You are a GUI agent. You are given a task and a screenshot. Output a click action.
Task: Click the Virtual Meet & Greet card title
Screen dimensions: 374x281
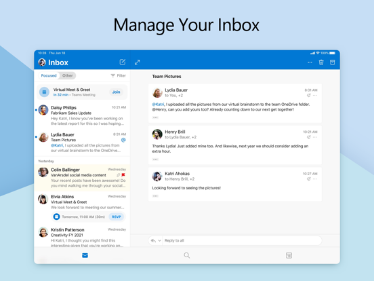coord(72,90)
